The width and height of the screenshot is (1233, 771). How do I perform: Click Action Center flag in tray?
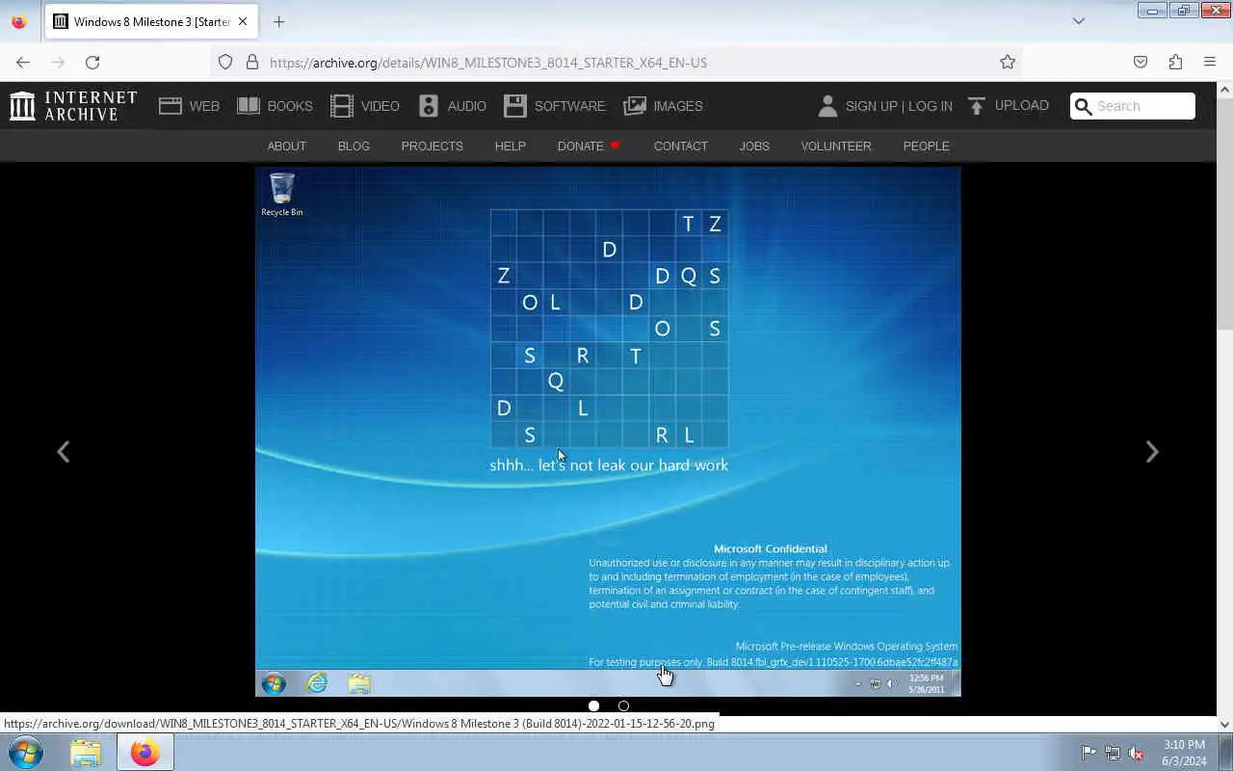pyautogui.click(x=1089, y=753)
